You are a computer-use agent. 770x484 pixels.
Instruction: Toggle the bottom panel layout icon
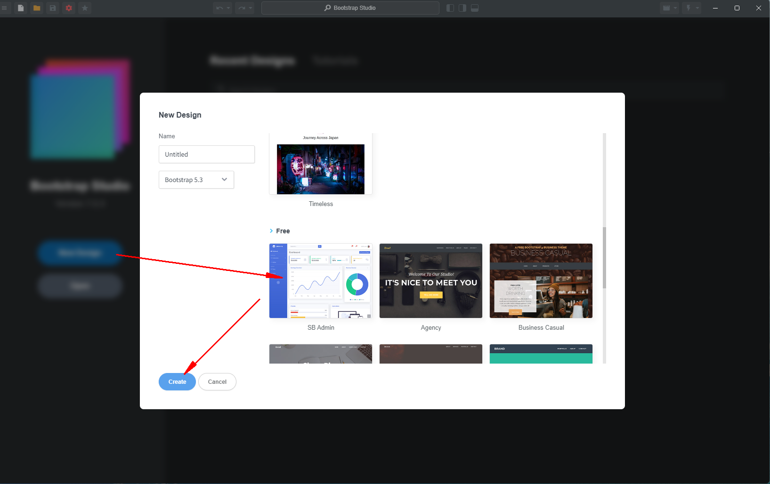click(x=475, y=8)
